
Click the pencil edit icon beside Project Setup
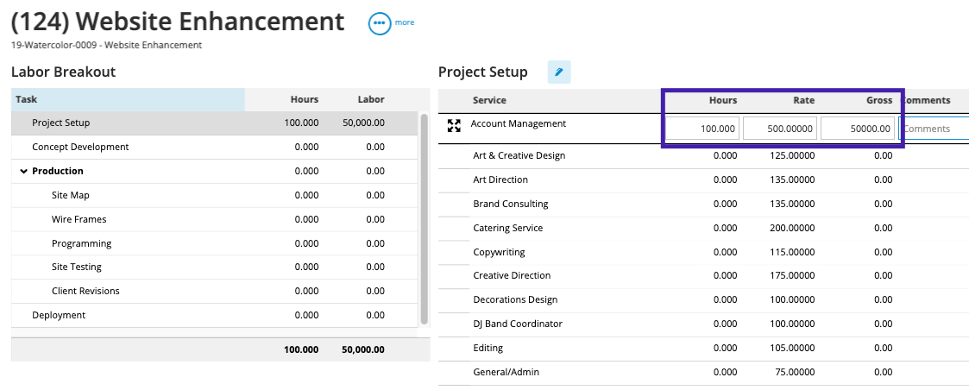coord(558,72)
